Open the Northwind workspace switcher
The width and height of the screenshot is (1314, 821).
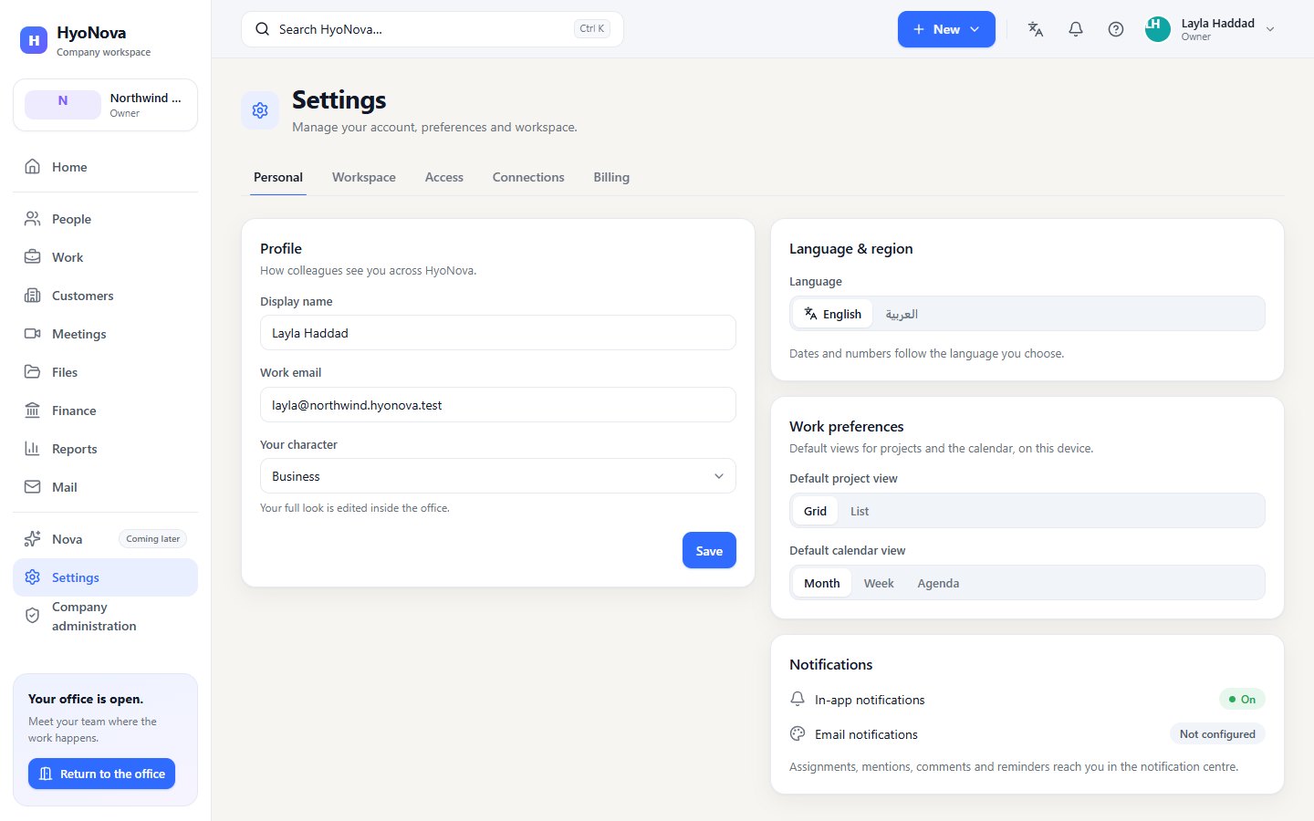[x=105, y=105]
